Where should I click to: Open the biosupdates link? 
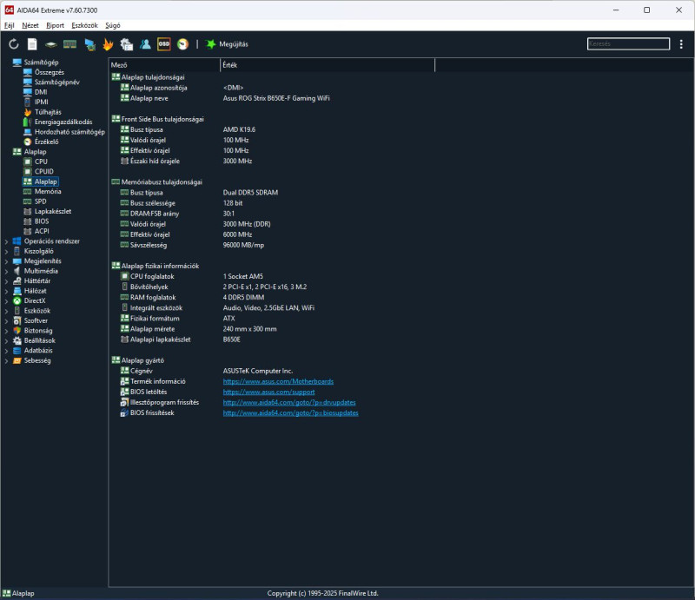(290, 412)
